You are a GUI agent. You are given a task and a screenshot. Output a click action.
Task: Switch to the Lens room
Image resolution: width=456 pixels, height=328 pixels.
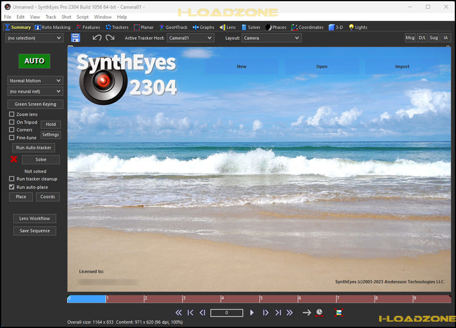(228, 27)
